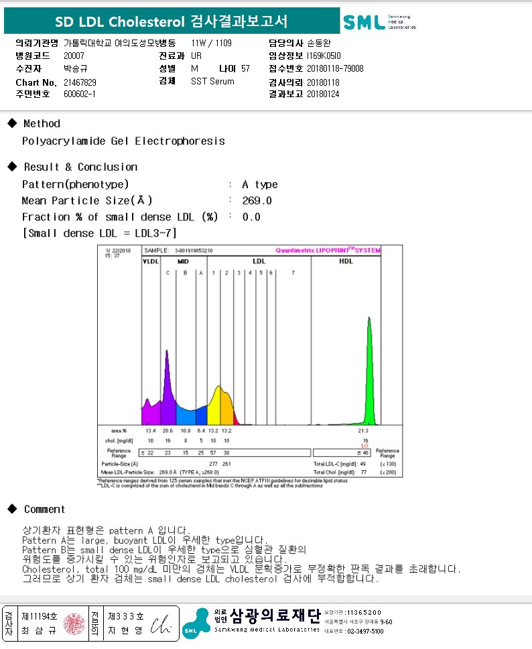The height and width of the screenshot is (649, 532).
Task: Select the ward value '11W / 1109'
Action: (211, 43)
